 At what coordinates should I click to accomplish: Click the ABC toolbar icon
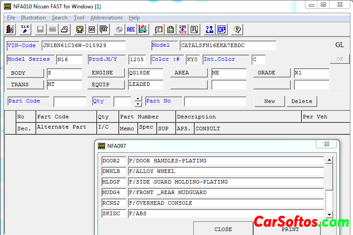(131, 29)
